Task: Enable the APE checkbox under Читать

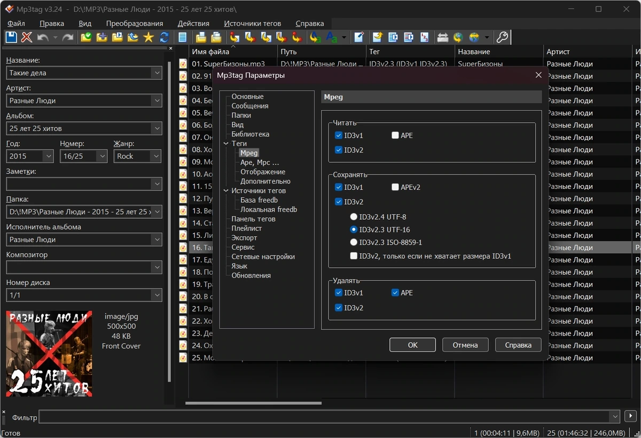Action: [x=395, y=136]
